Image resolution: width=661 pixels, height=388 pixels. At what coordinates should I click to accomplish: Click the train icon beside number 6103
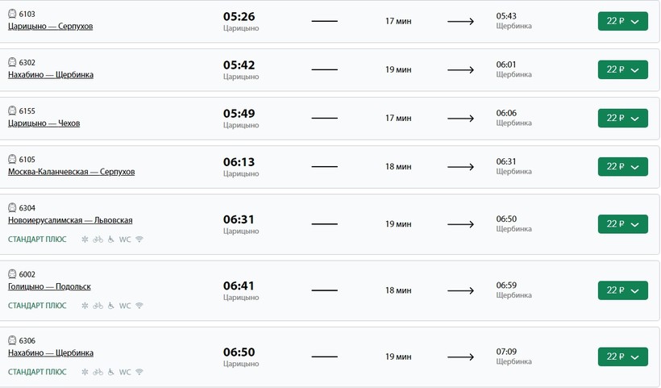tap(12, 14)
